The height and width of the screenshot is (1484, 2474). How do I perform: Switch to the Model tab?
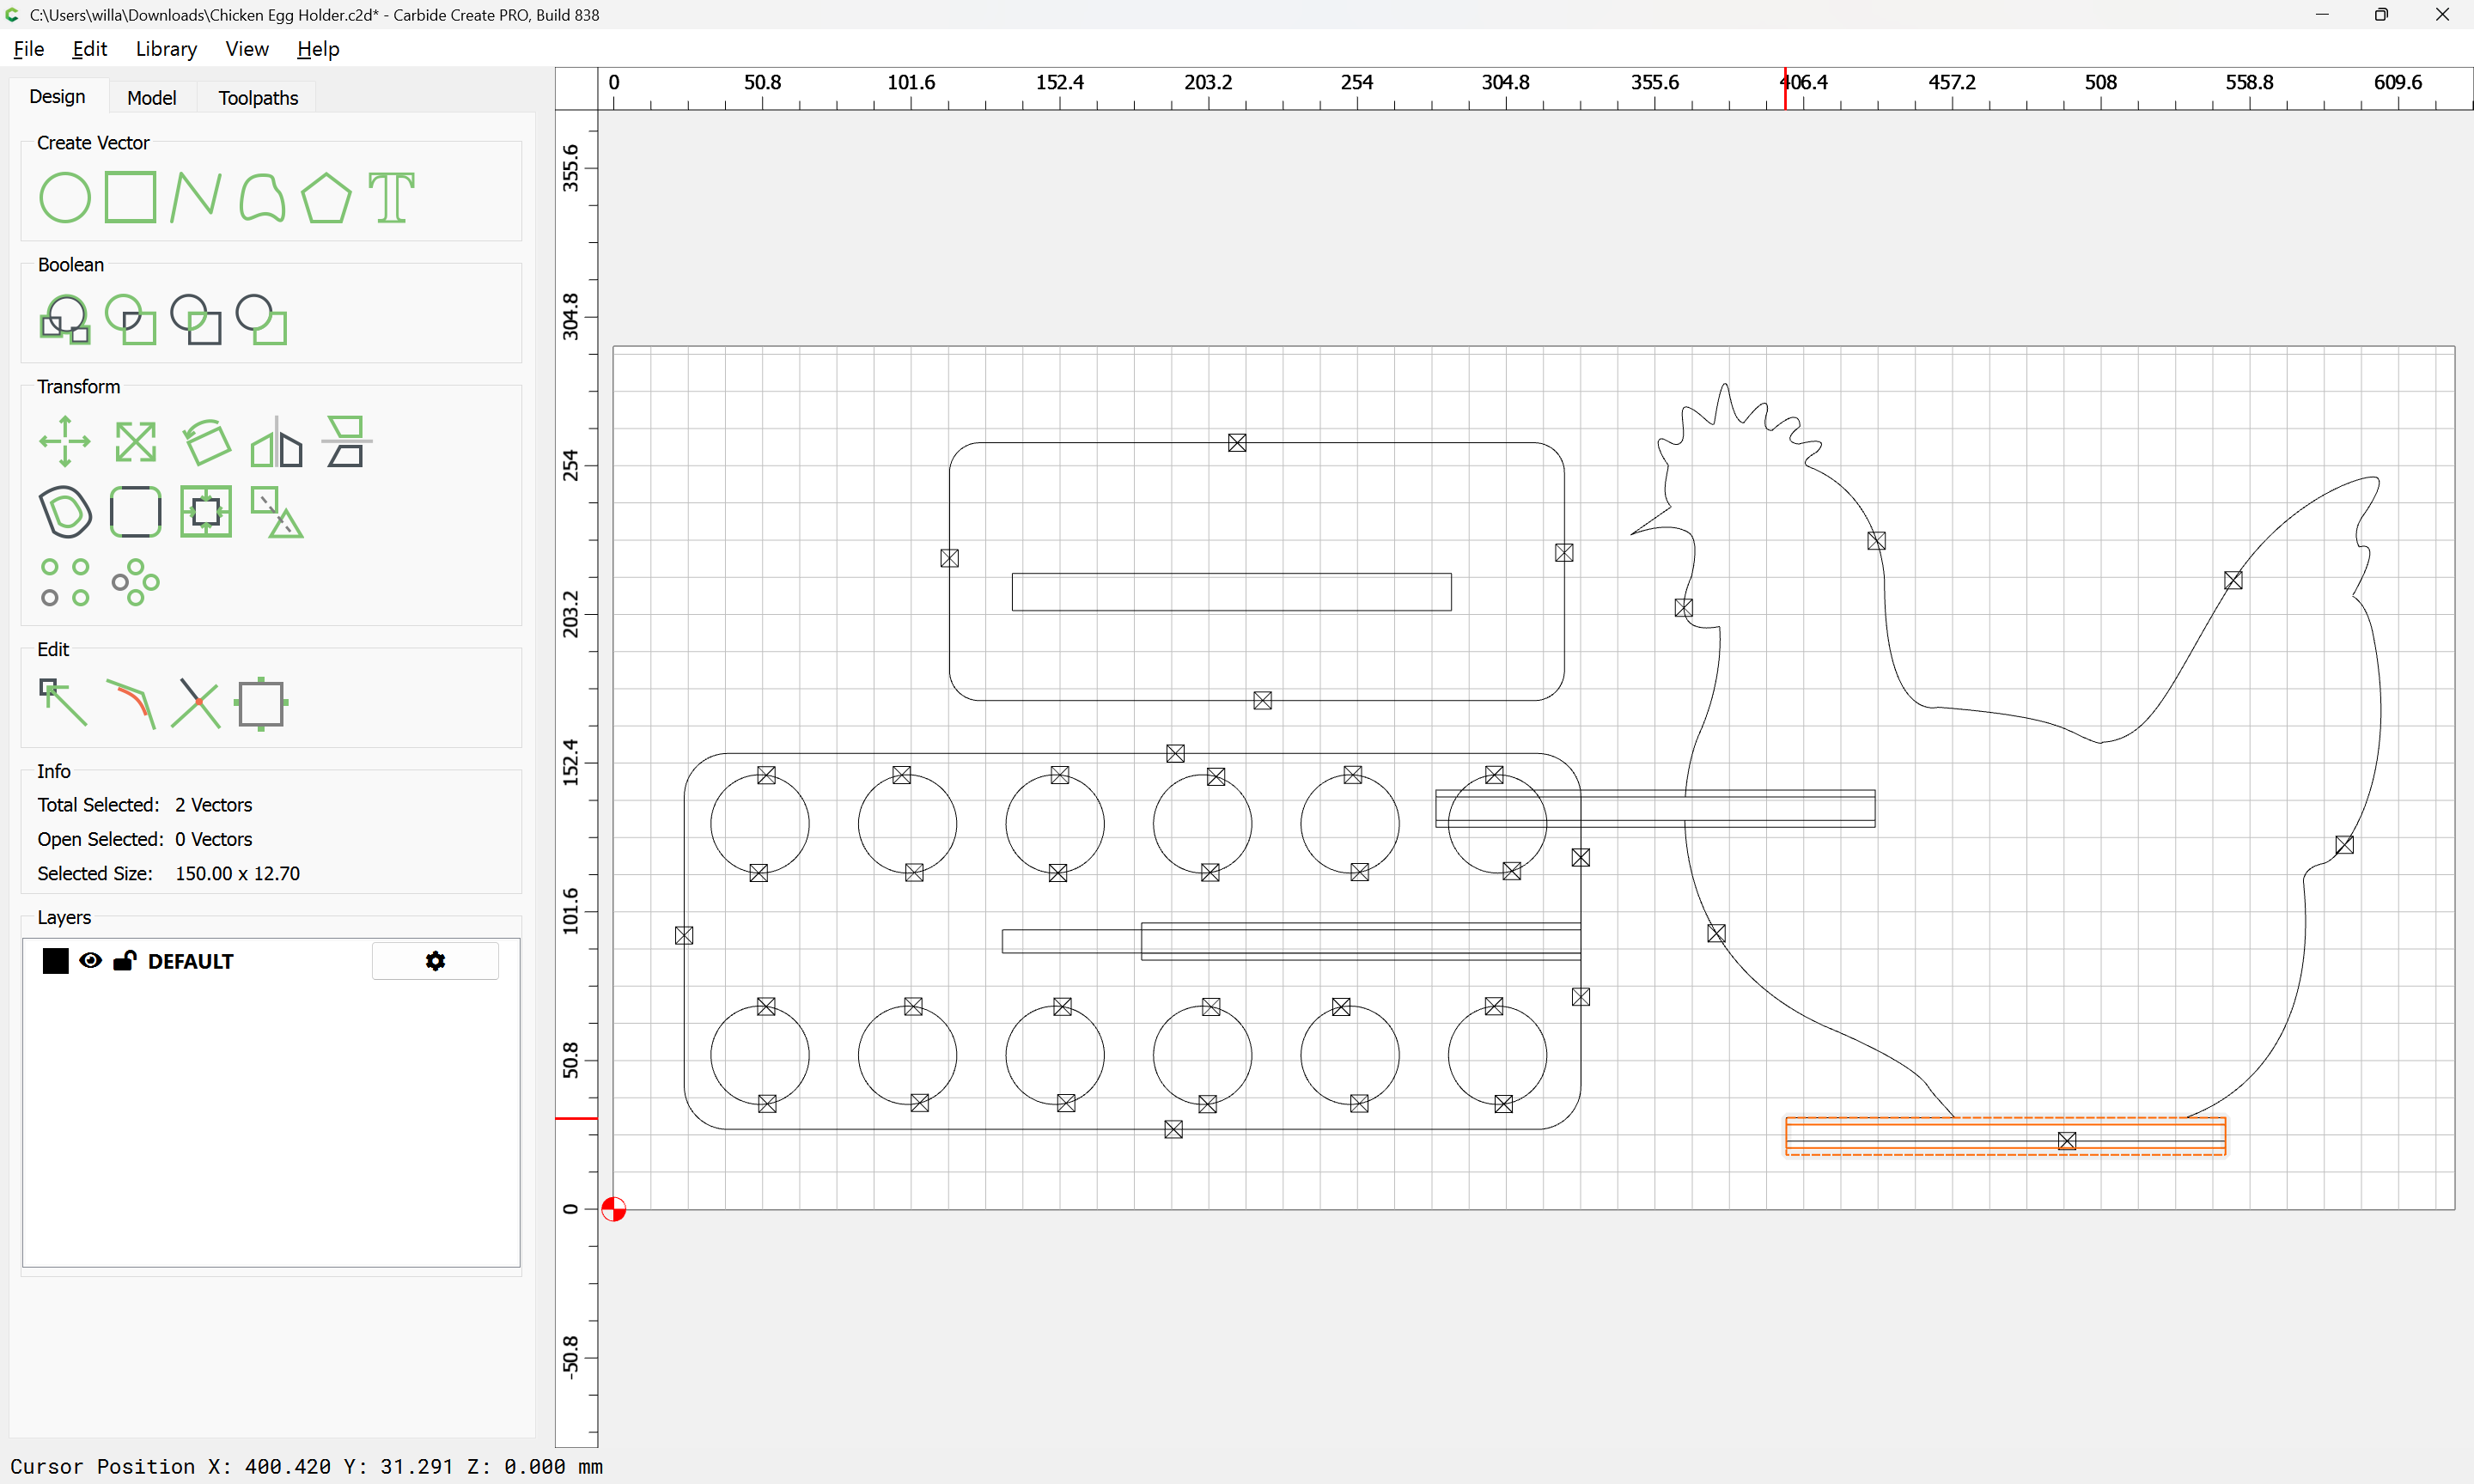coord(151,97)
